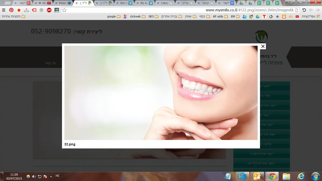322x181 pixels.
Task: Click the Pinterest extension icon
Action: point(11,10)
